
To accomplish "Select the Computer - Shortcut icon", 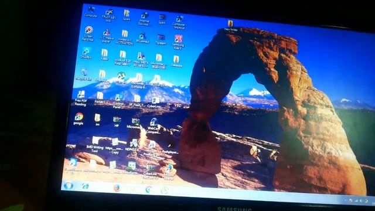I will (179, 22).
